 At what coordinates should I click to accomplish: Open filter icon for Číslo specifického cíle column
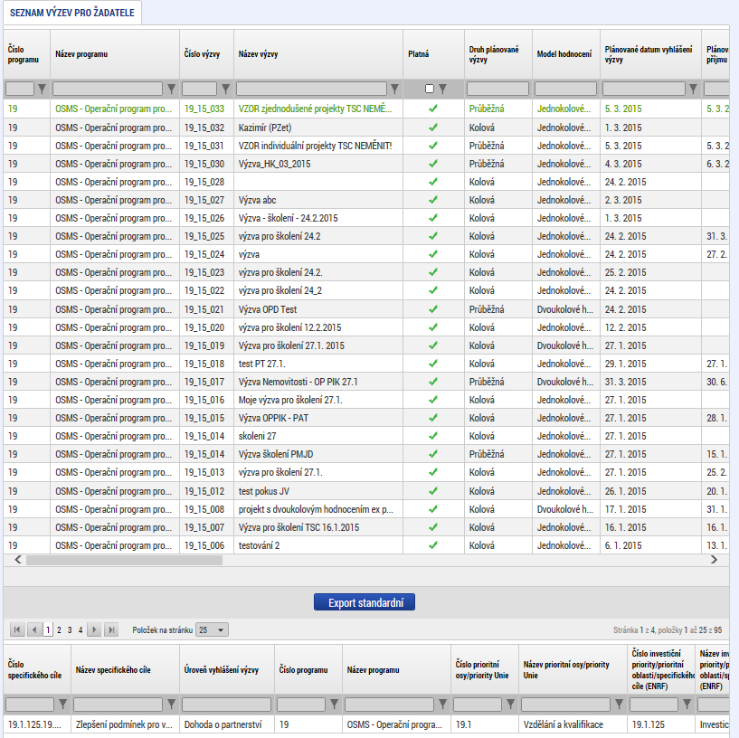coord(62,704)
